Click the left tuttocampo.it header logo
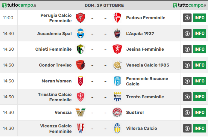 point(19,5)
